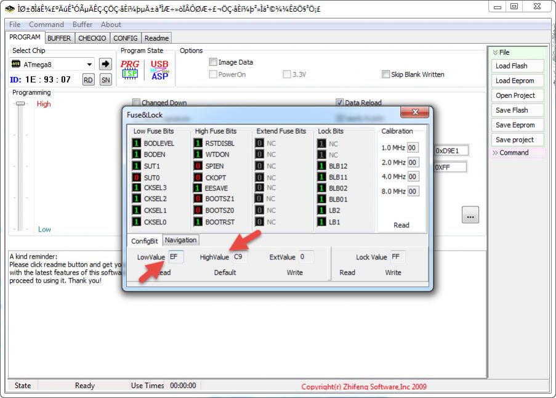Click the USB ASP icon
Viewport: 556px width, 398px height.
click(x=159, y=69)
